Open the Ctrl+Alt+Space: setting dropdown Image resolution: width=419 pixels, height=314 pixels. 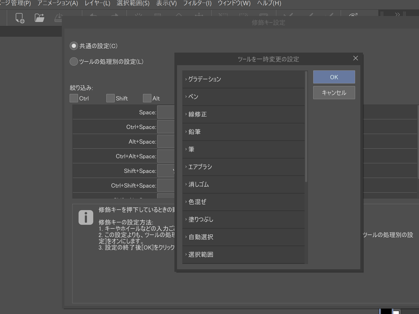coord(166,156)
